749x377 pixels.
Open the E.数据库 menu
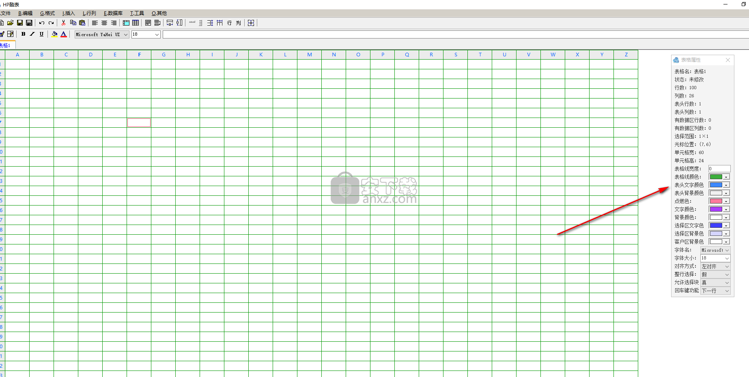(x=113, y=13)
